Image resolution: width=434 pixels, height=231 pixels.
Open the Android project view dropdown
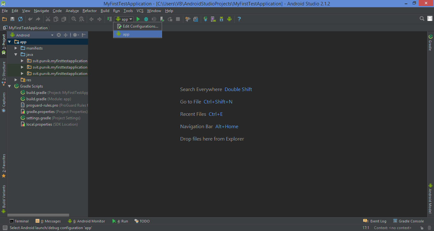click(32, 35)
